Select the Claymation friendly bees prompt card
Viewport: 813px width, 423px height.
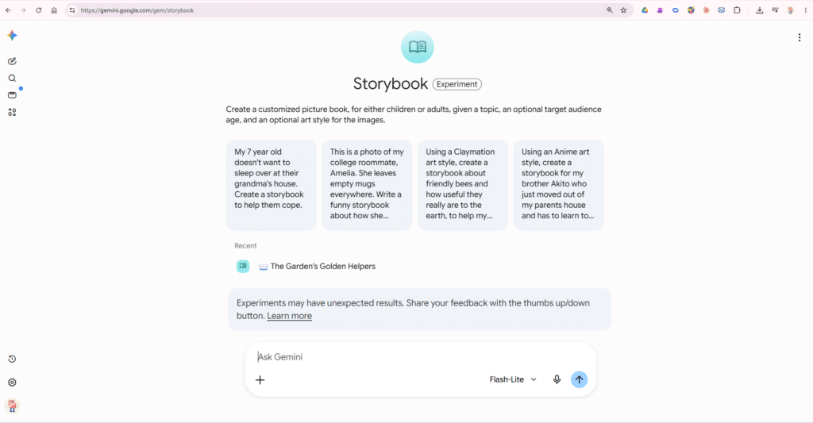[463, 185]
